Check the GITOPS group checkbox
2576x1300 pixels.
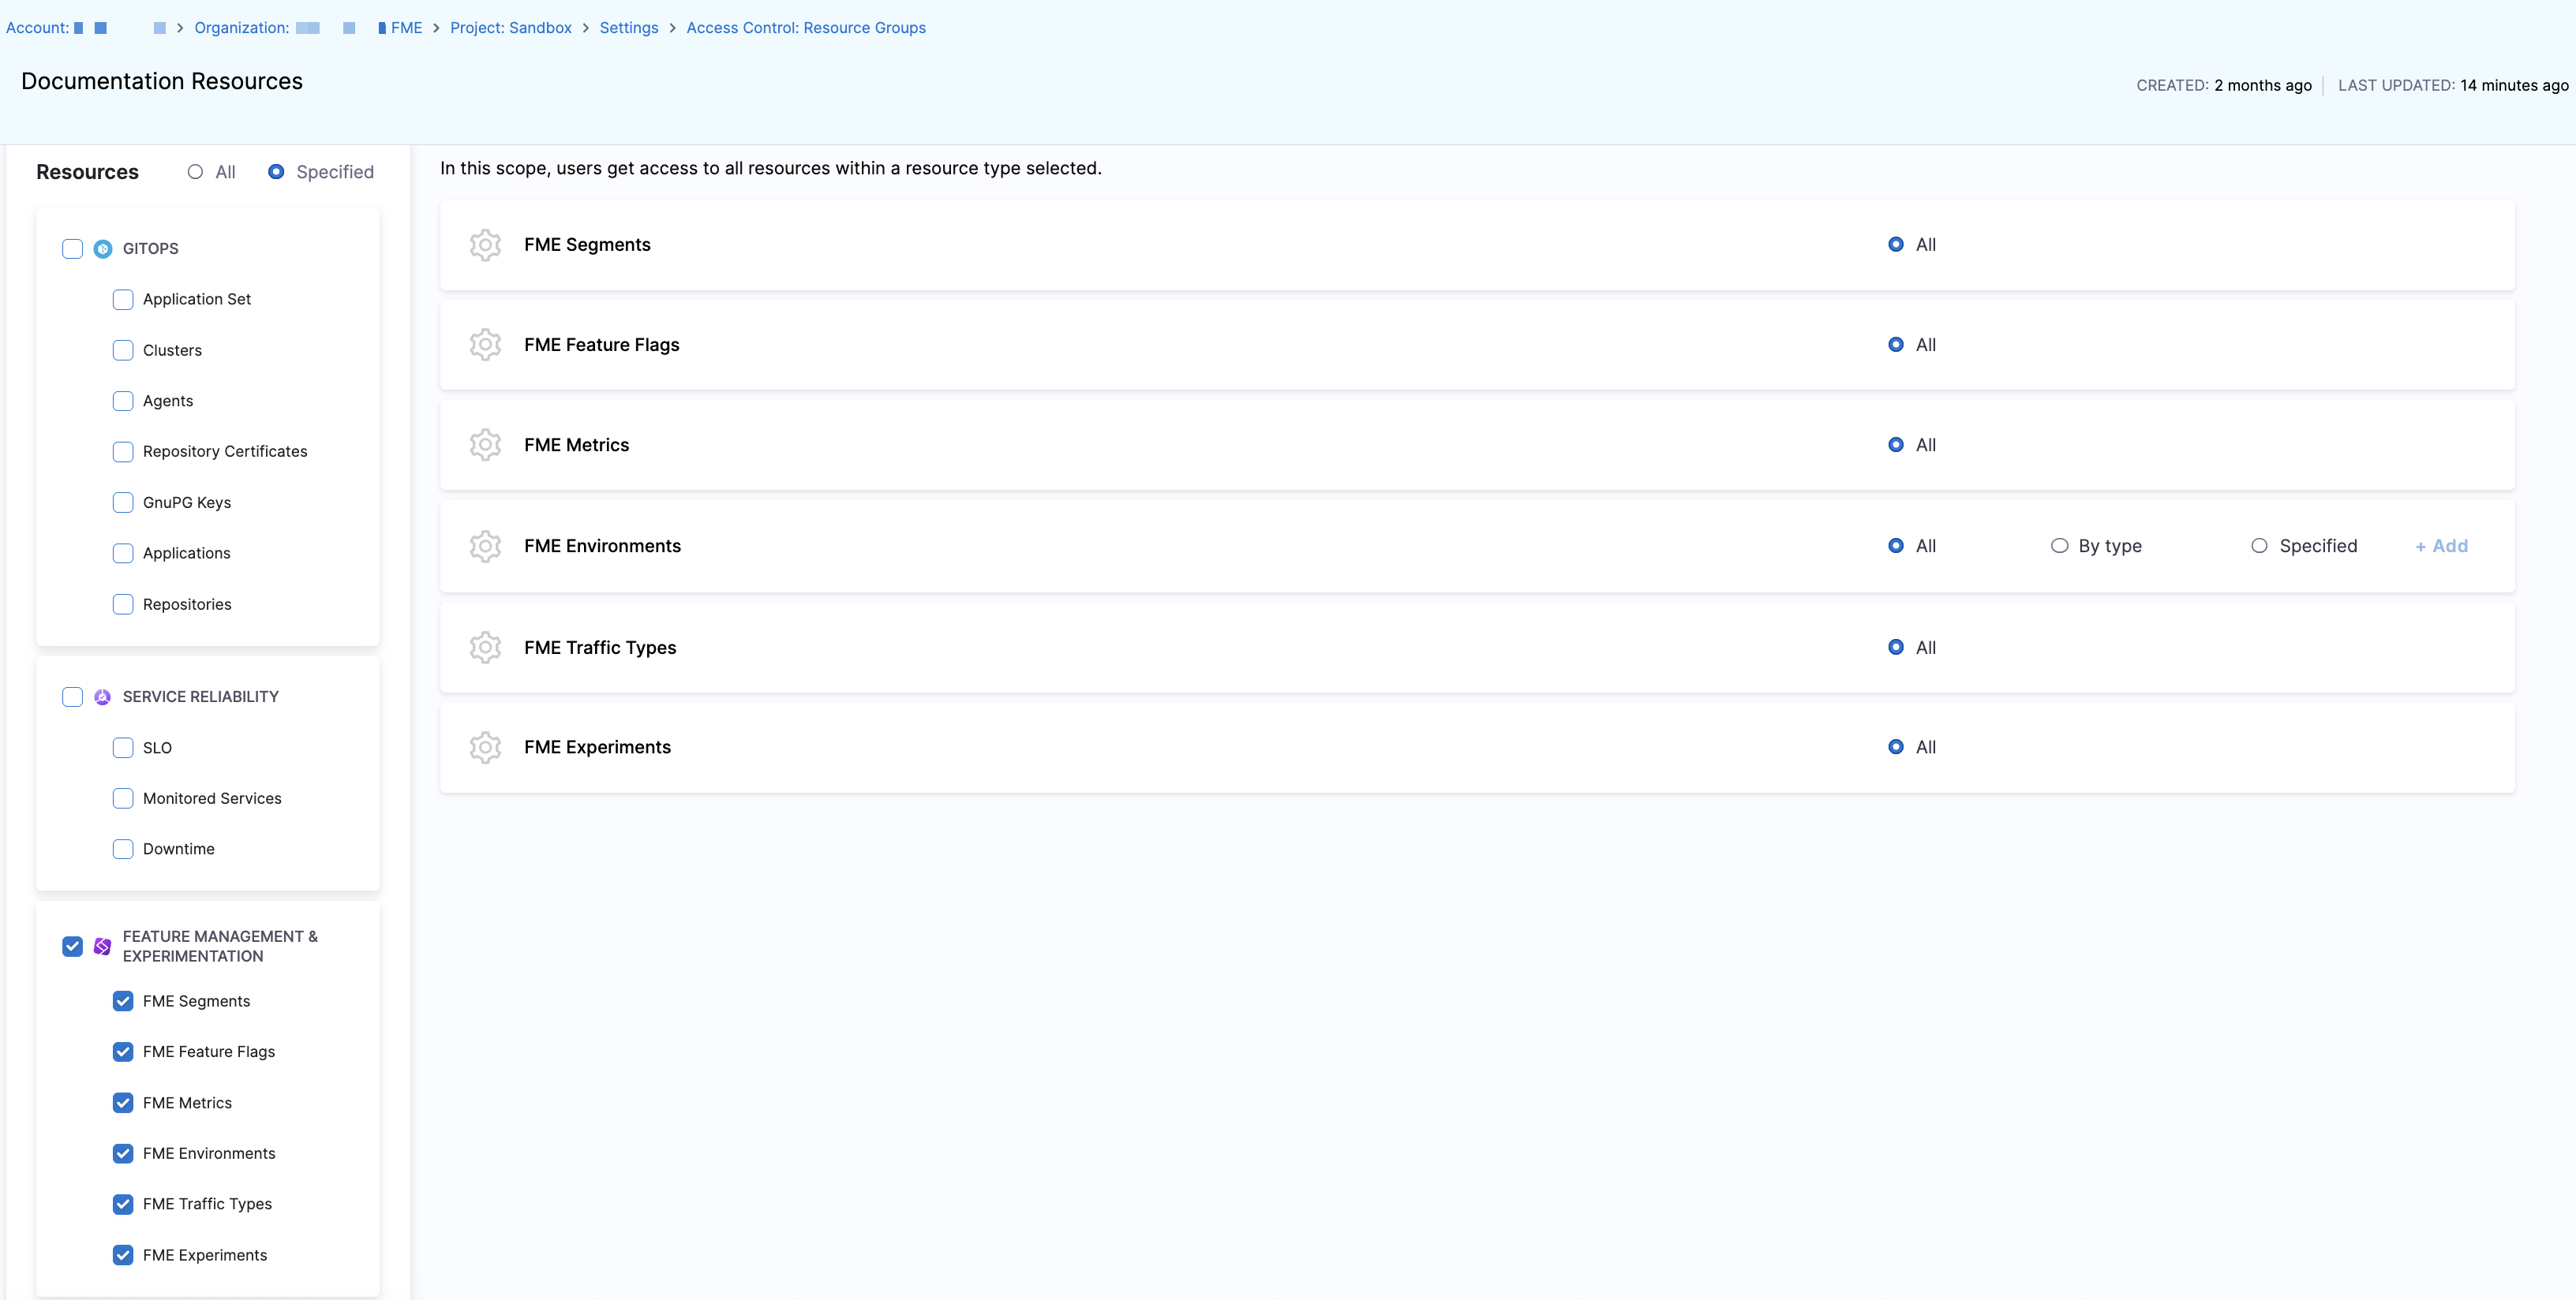pyautogui.click(x=72, y=248)
